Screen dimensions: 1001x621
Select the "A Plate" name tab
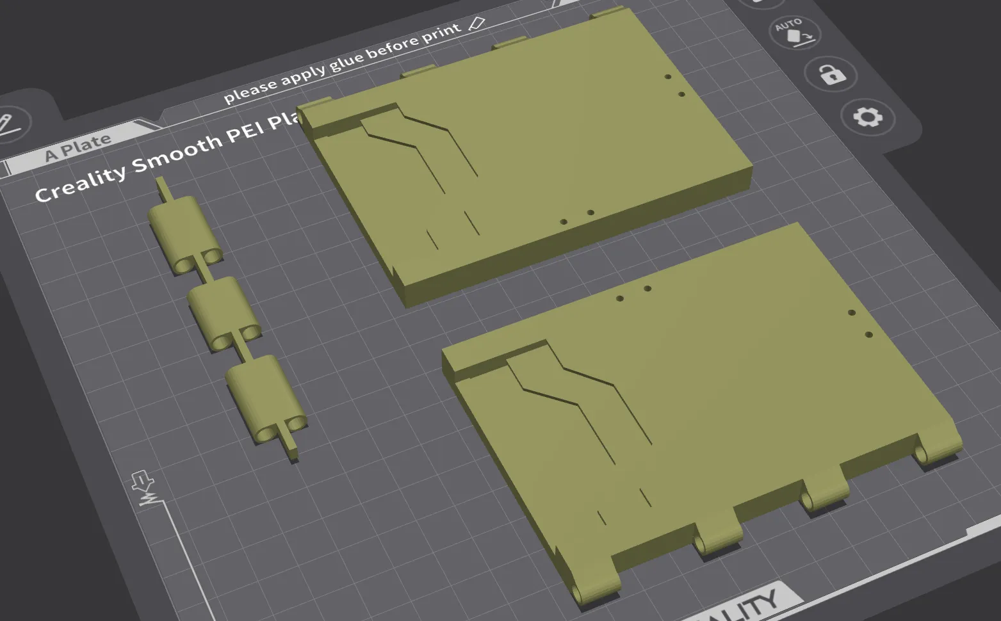(77, 147)
